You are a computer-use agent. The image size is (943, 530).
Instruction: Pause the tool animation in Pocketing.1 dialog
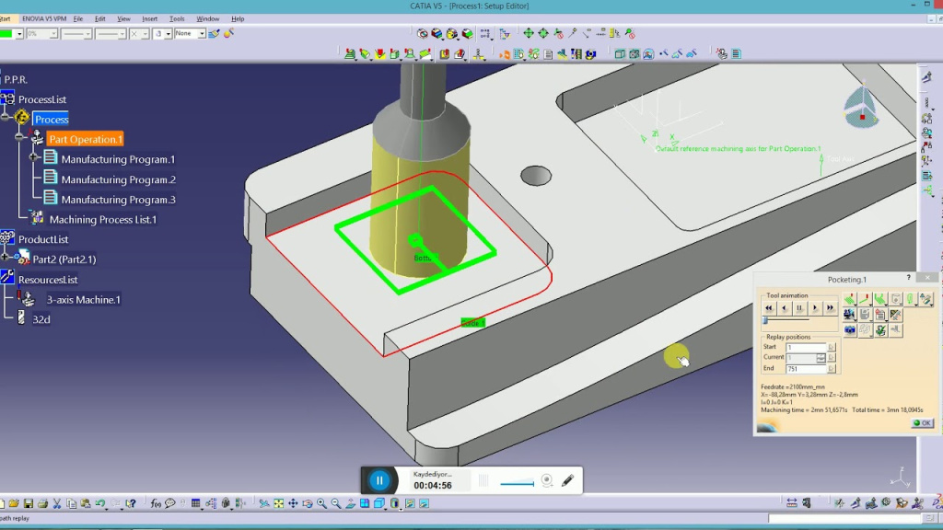click(799, 308)
